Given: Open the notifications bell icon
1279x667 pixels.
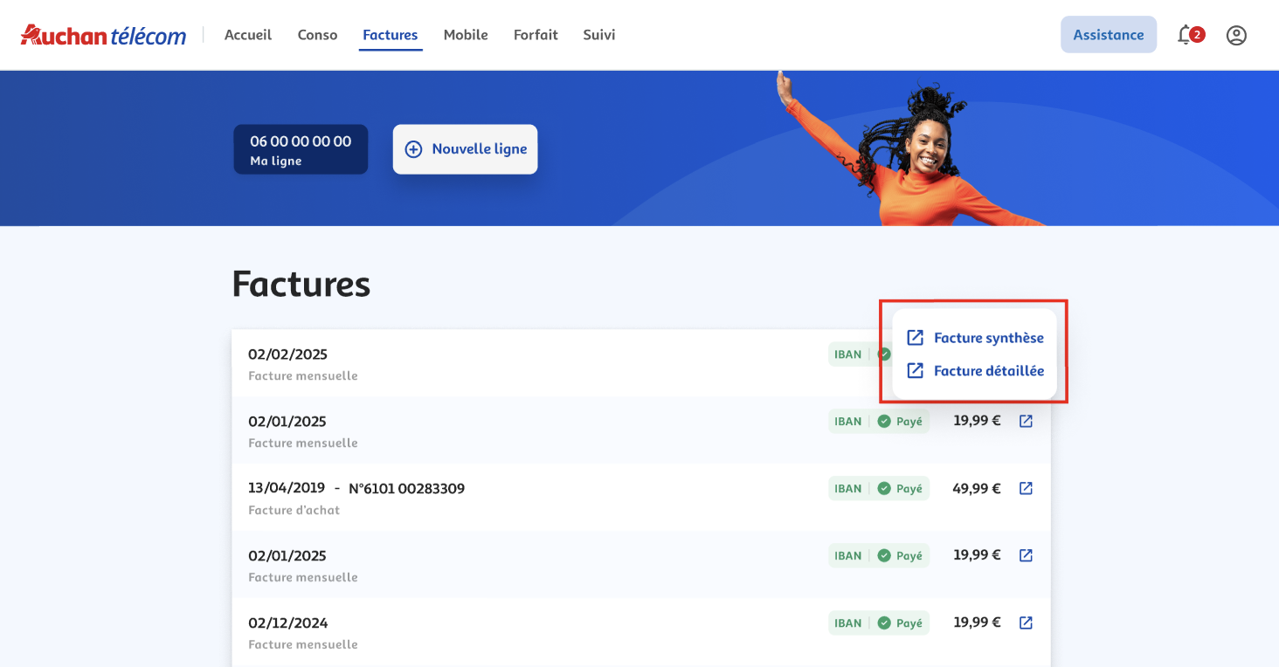Looking at the screenshot, I should (1186, 35).
